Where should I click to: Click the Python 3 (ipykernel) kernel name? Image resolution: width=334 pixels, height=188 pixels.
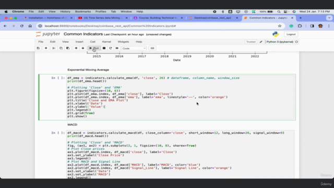[x=280, y=42]
